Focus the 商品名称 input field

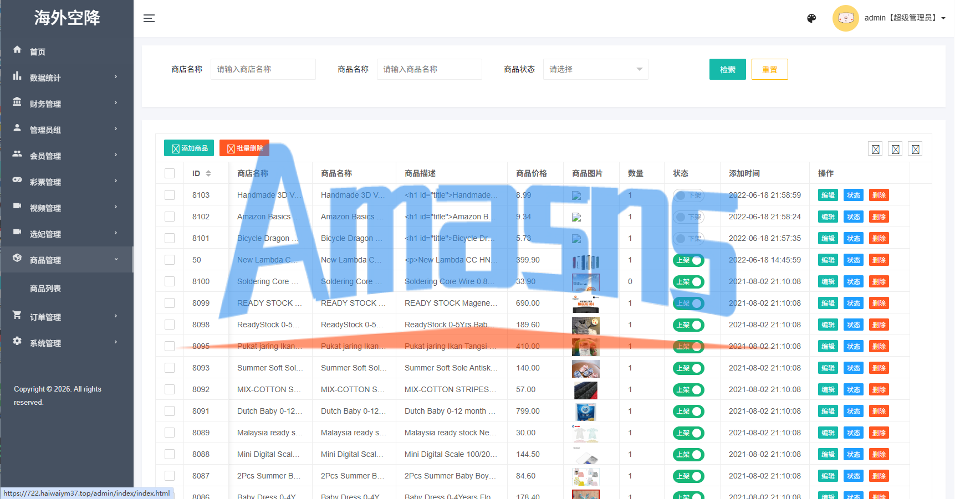click(430, 69)
